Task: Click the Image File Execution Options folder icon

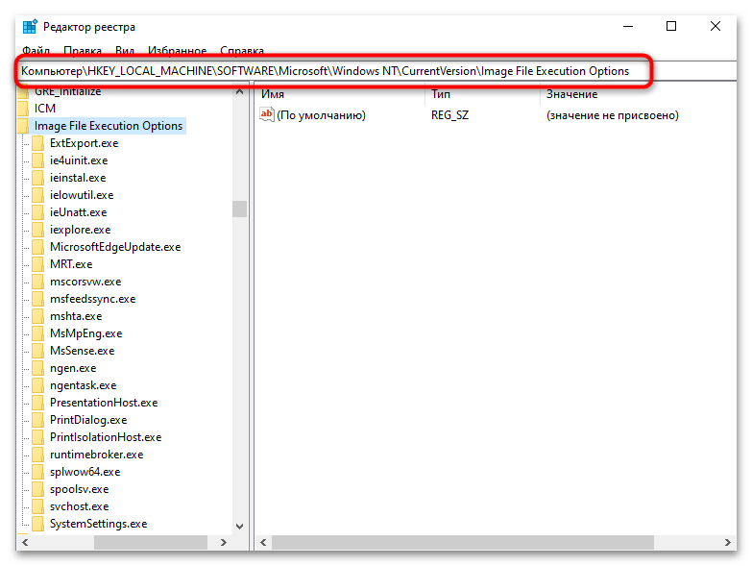Action: pos(23,126)
